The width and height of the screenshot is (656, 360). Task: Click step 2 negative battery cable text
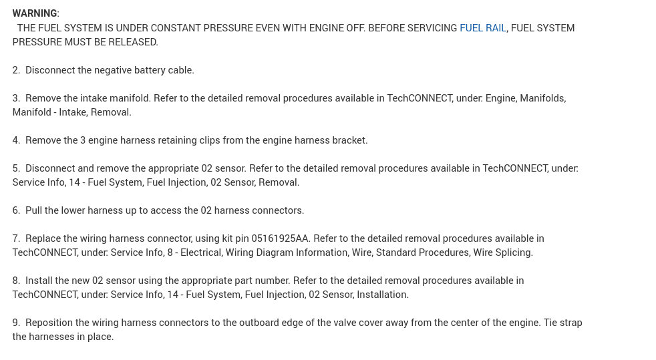(x=110, y=70)
